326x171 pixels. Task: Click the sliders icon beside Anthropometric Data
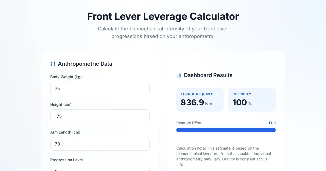pyautogui.click(x=53, y=64)
